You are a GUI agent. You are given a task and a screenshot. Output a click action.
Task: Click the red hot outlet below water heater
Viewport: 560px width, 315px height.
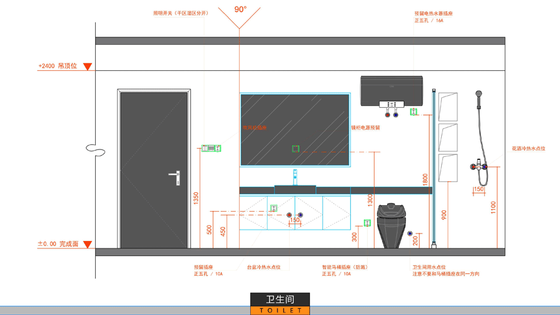point(388,115)
